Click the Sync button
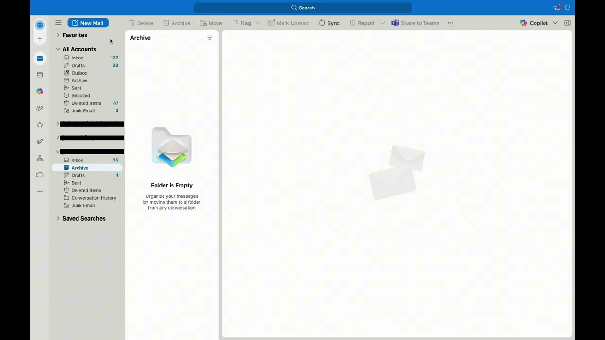 (x=329, y=23)
